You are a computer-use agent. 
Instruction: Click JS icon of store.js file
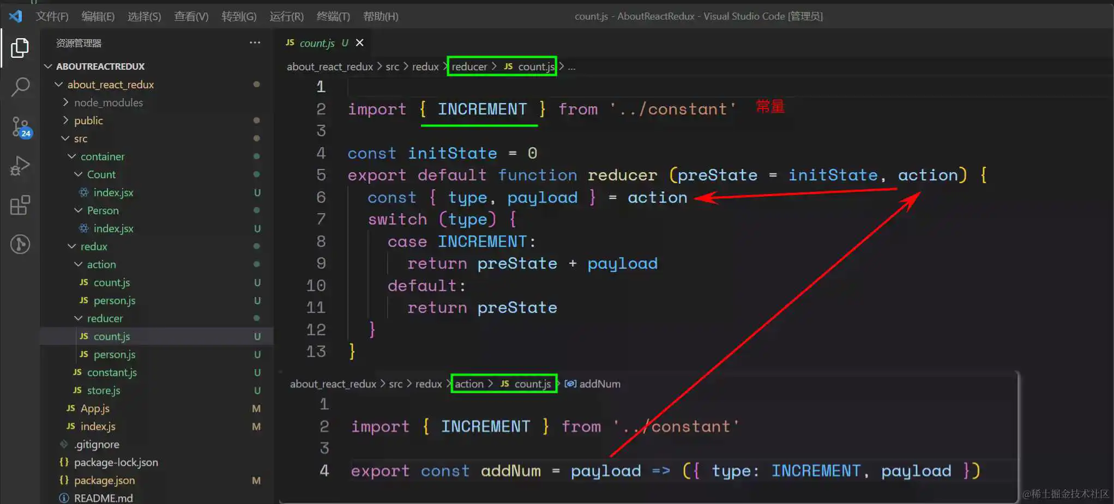tap(77, 390)
